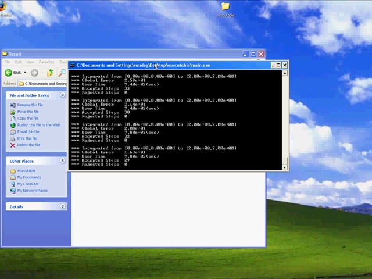Click the Back arrow in Result window
This screenshot has width=372, height=279.
[9, 73]
